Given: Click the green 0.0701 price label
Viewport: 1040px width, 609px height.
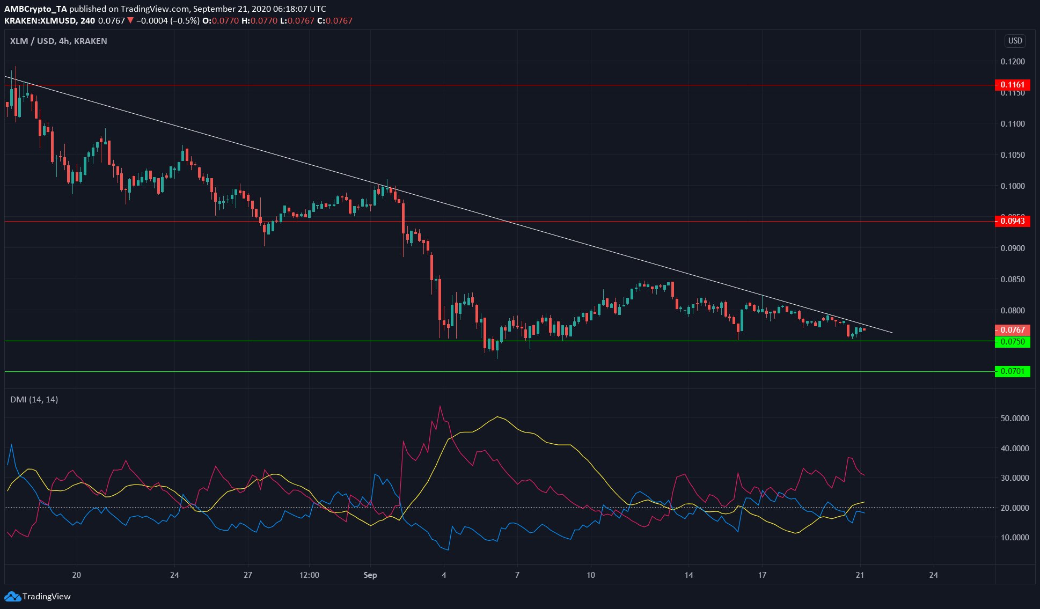Looking at the screenshot, I should [x=1012, y=371].
